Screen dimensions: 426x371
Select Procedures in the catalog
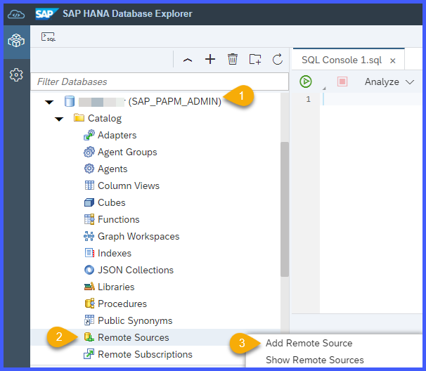122,304
